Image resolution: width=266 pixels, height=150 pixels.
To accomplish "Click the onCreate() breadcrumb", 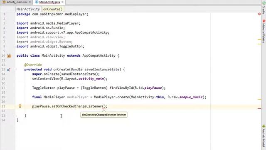I will point(53,9).
